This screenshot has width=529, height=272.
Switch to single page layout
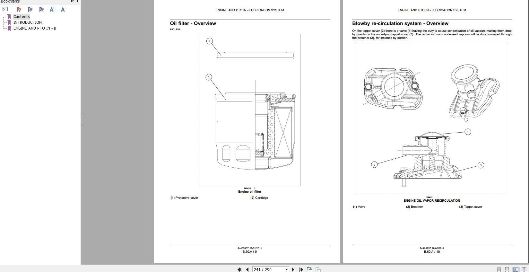[x=499, y=269]
